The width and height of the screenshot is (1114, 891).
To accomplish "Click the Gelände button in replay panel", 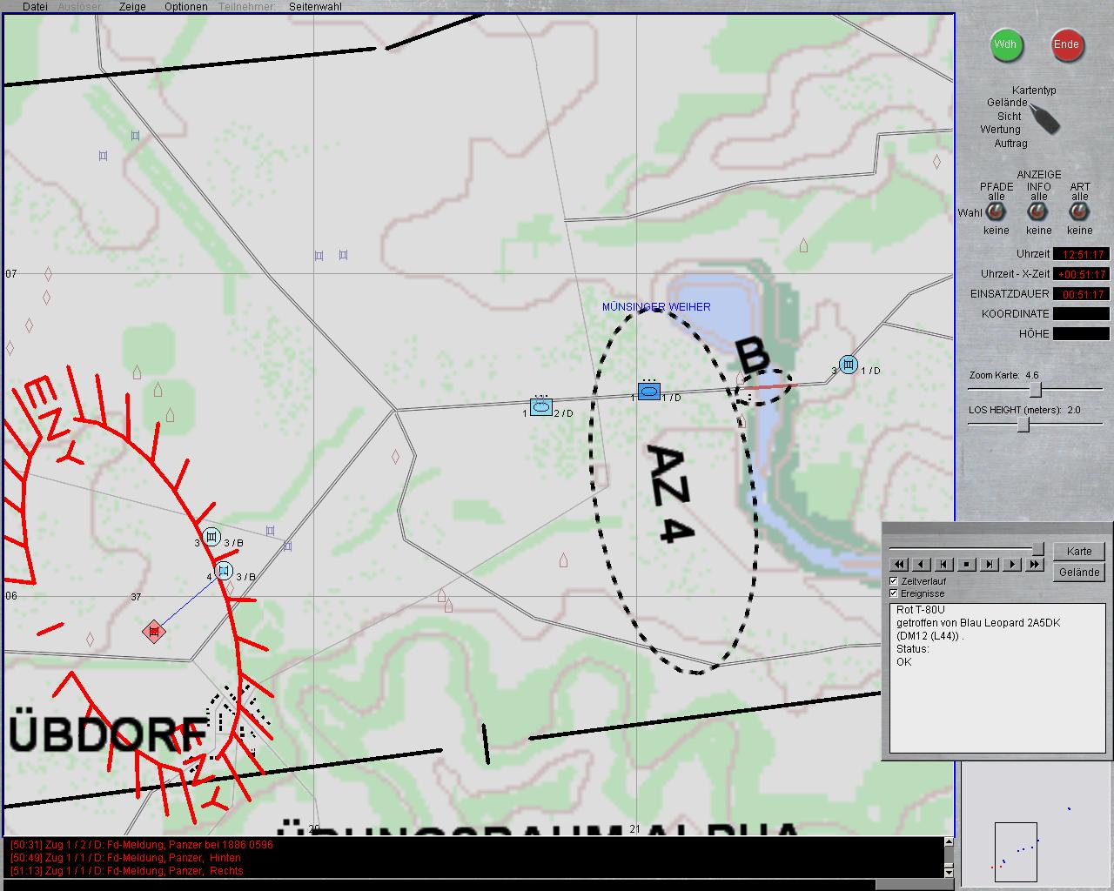I will coord(1079,572).
